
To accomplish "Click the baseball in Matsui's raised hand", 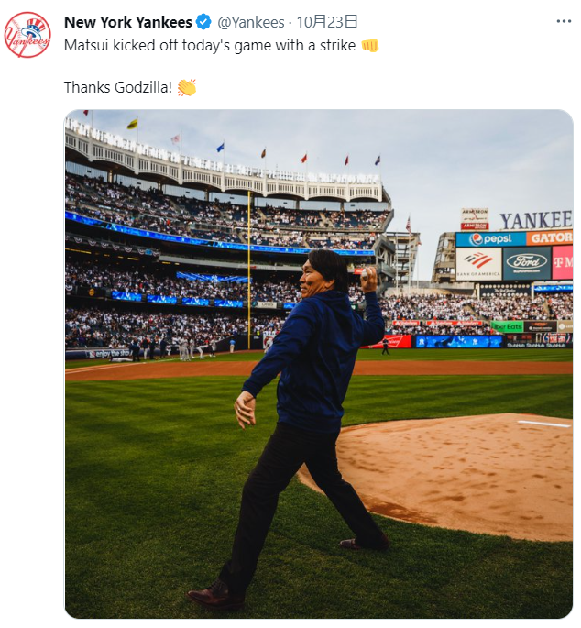I will click(x=365, y=273).
